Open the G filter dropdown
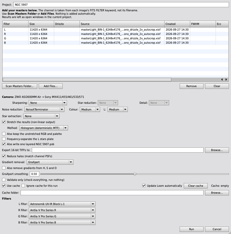This screenshot has height=234, width=231. coord(62,216)
